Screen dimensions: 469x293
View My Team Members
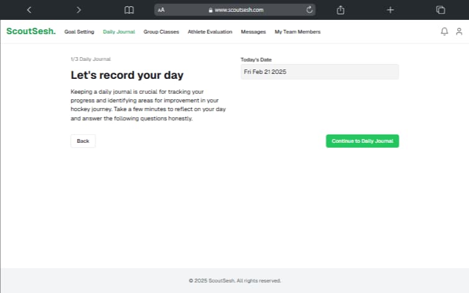point(298,32)
